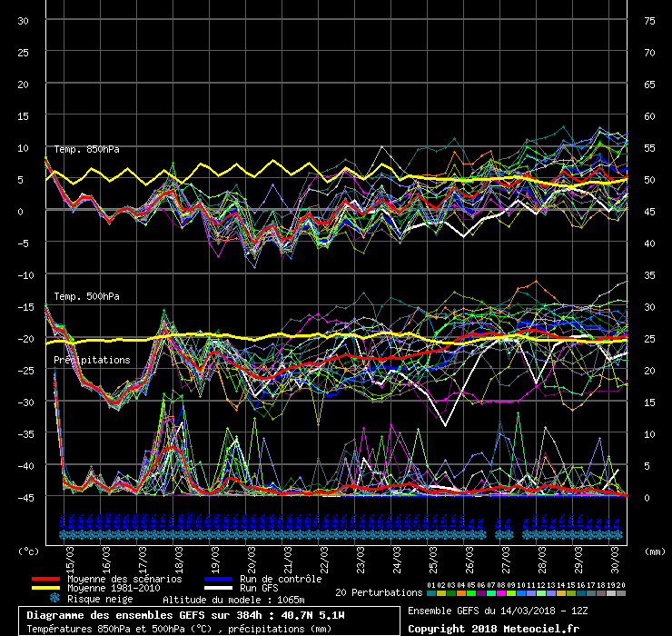This screenshot has height=636, width=672.
Task: Select the gold perturbation 14 swatch
Action: (561, 593)
